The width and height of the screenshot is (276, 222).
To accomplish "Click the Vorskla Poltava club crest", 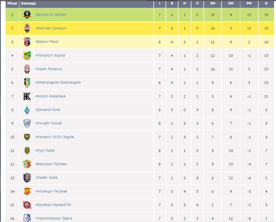I will click(27, 164).
